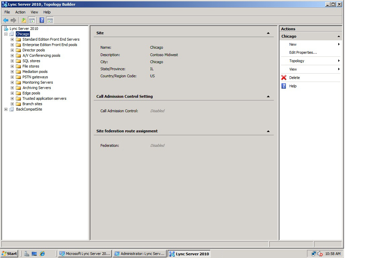Expand the A/V Conferencing pools node
Screen dimensions: 387x258
tap(12, 55)
